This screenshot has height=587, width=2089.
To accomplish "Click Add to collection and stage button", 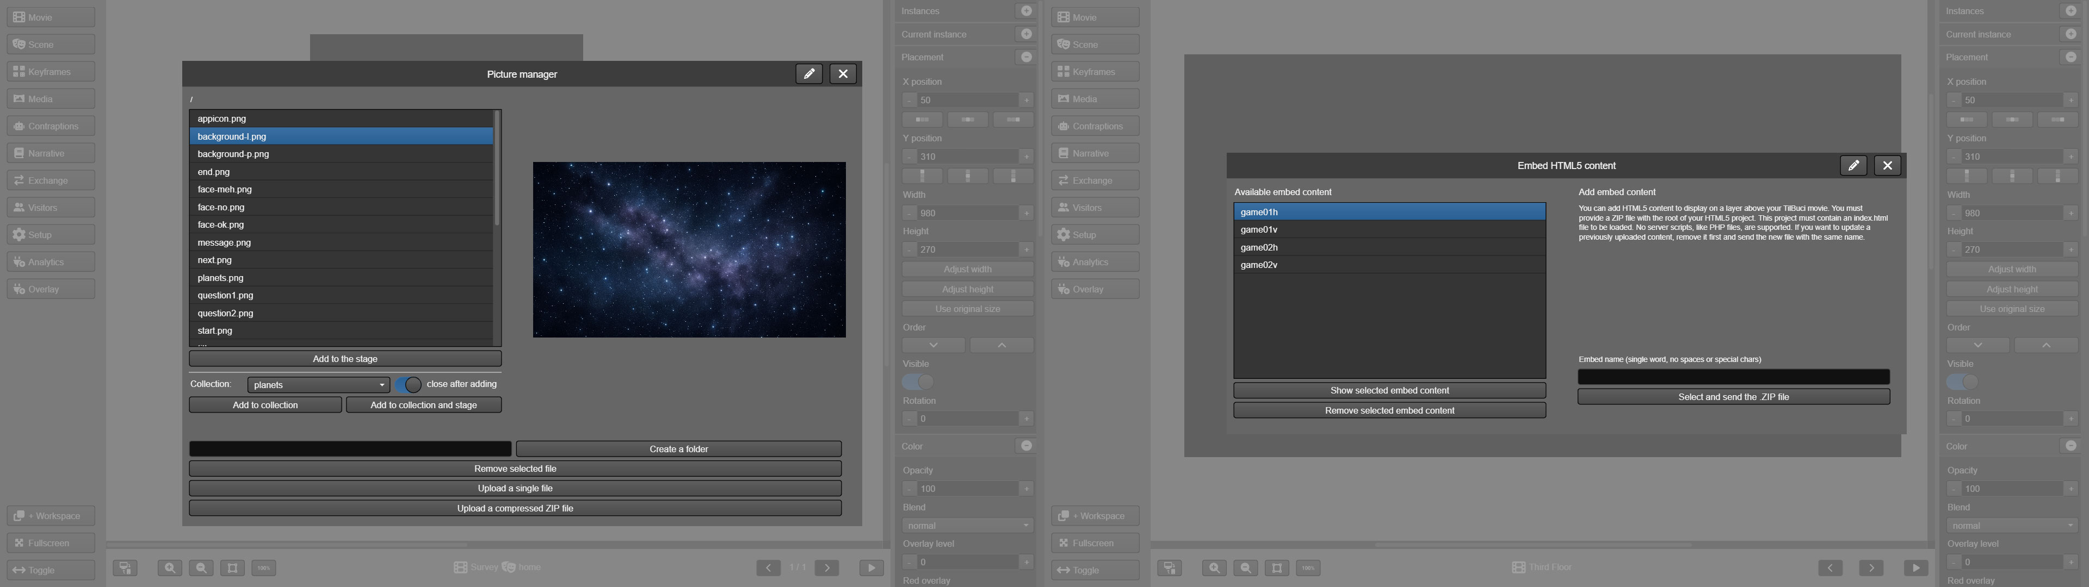I will click(423, 405).
